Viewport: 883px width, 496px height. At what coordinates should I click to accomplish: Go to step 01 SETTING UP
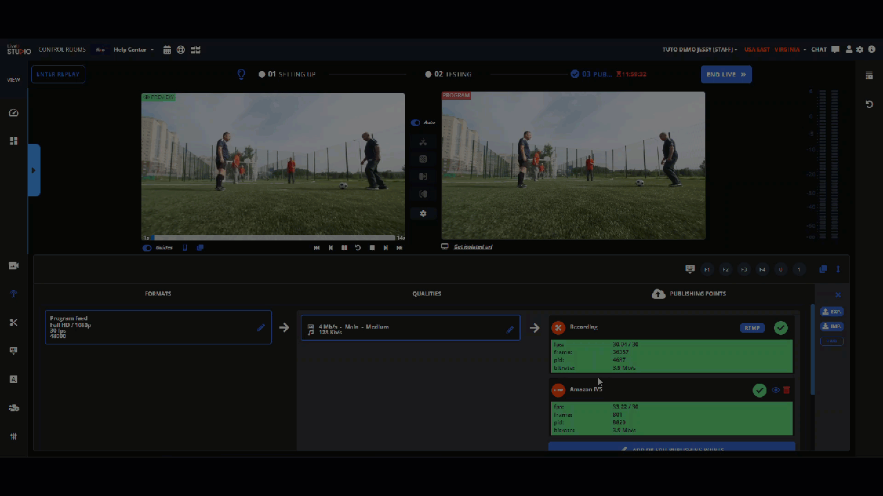287,74
